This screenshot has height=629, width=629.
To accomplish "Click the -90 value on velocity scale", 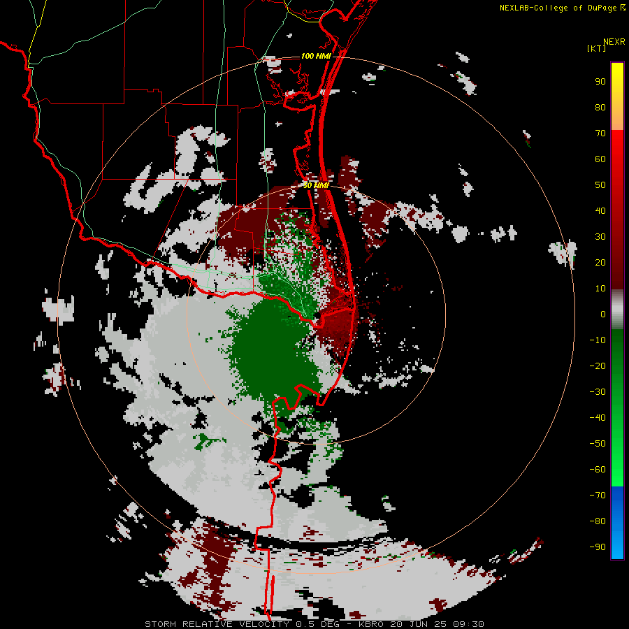I will click(598, 547).
